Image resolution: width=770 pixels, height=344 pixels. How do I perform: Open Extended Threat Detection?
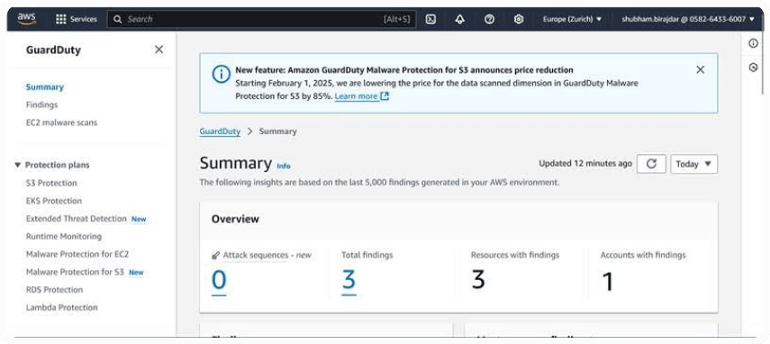tap(77, 218)
